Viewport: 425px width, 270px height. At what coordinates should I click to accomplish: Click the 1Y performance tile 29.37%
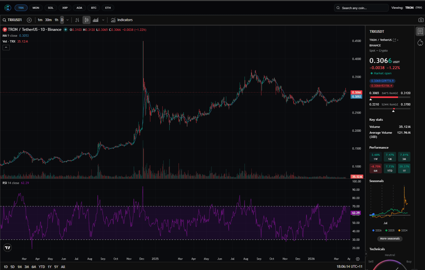click(404, 168)
